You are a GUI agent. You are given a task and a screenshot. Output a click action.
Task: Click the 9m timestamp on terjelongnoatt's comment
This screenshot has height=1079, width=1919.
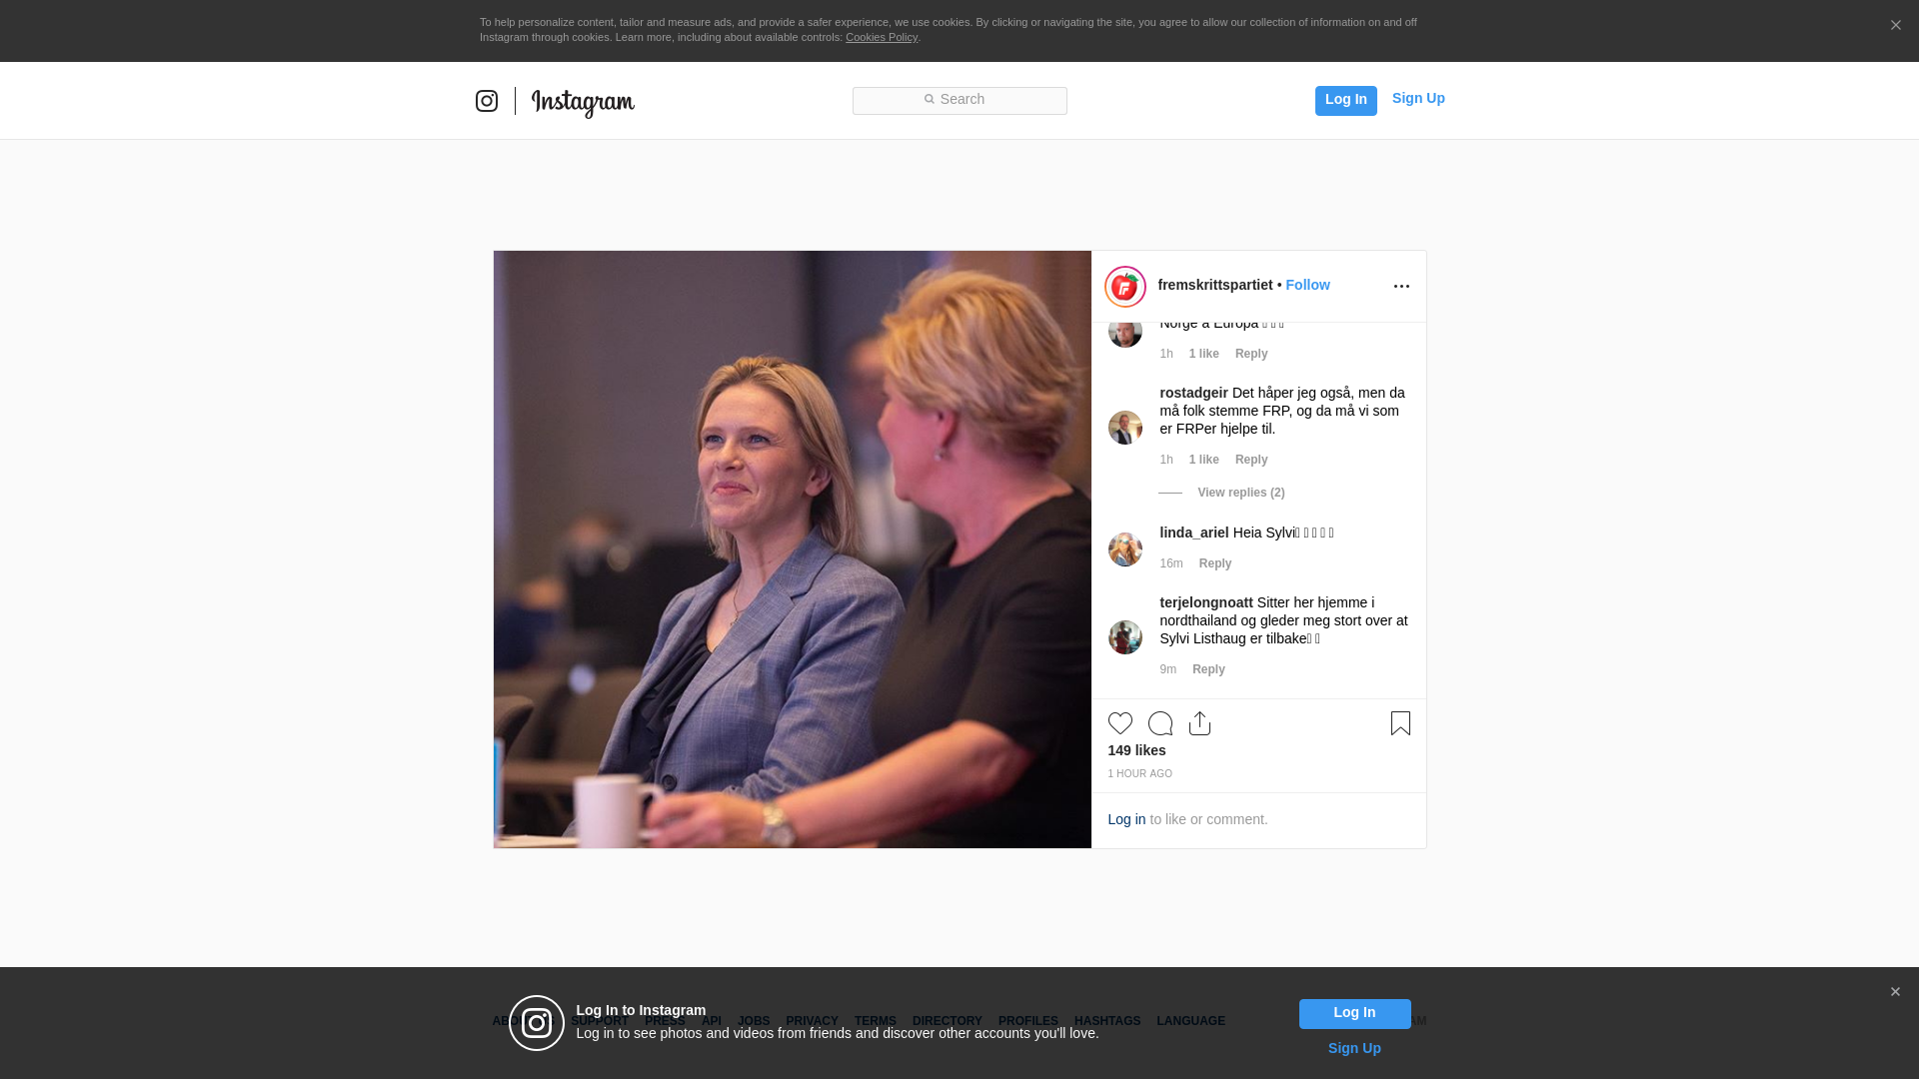coord(1167,669)
